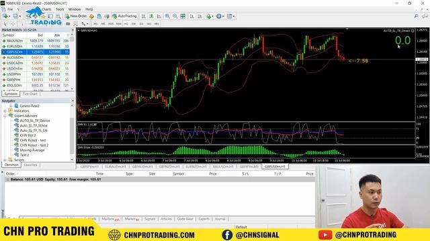Open the Help menu
The width and height of the screenshot is (430, 241).
click(89, 9)
